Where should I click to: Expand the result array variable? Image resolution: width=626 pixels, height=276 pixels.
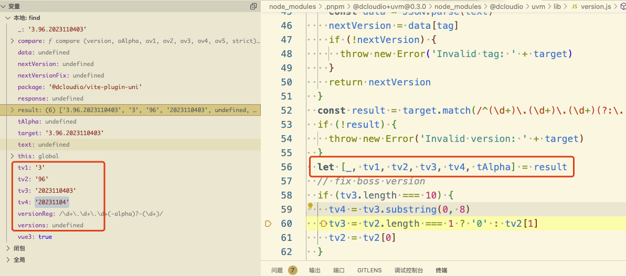13,110
